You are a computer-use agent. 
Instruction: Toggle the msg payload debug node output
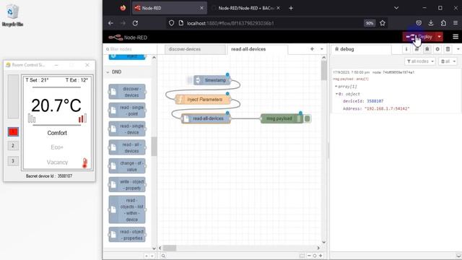click(308, 118)
